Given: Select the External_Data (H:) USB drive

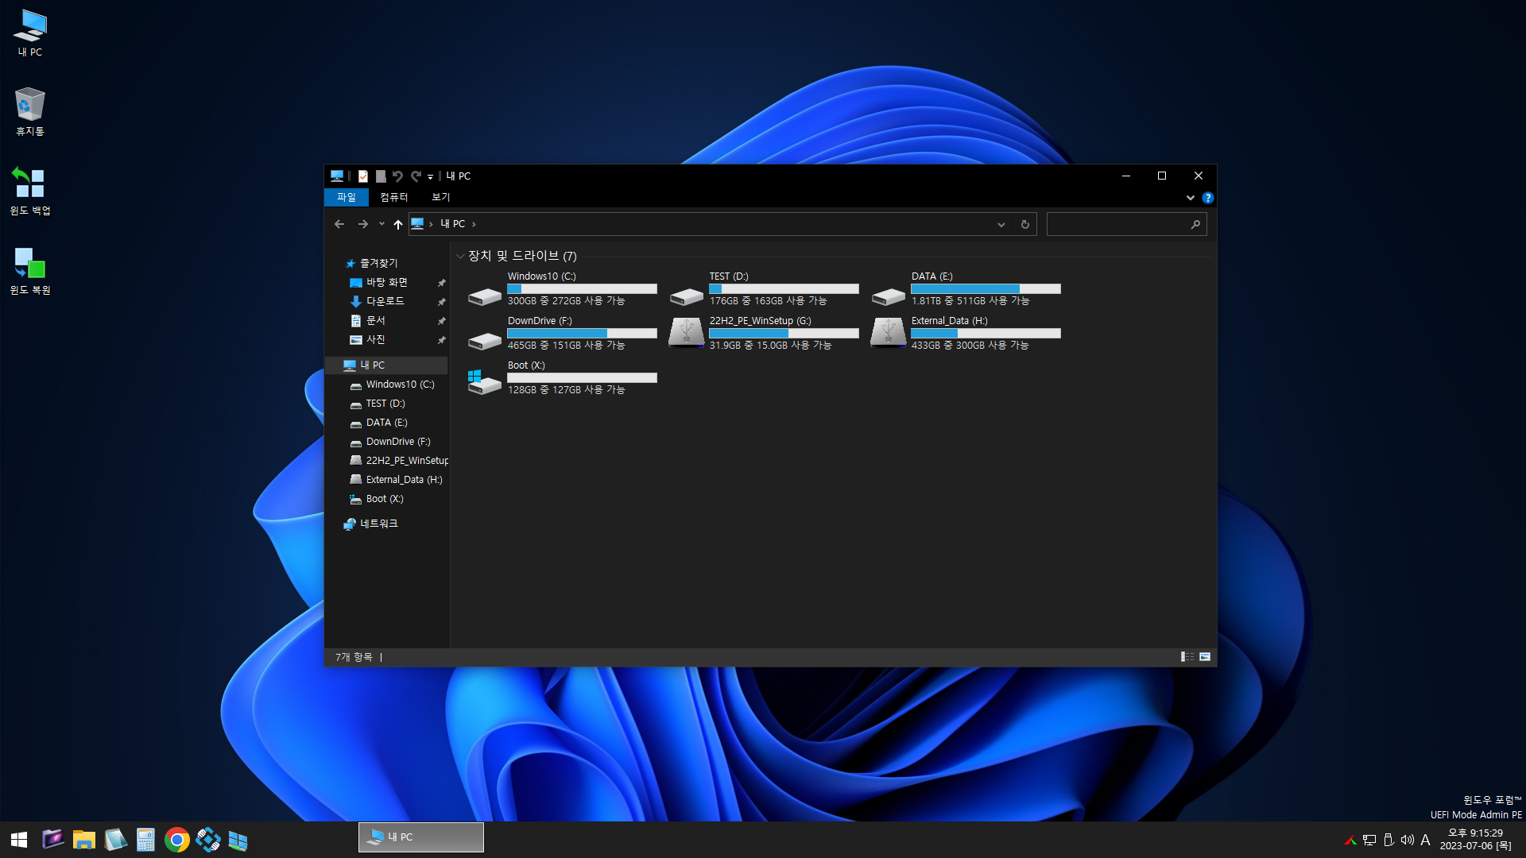Looking at the screenshot, I should click(x=966, y=334).
